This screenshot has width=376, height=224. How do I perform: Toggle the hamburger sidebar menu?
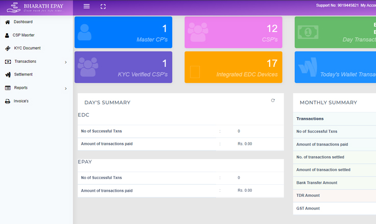pos(86,7)
